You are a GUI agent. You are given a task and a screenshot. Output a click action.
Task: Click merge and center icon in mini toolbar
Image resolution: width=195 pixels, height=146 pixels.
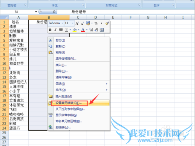pyautogui.click(x=102, y=30)
